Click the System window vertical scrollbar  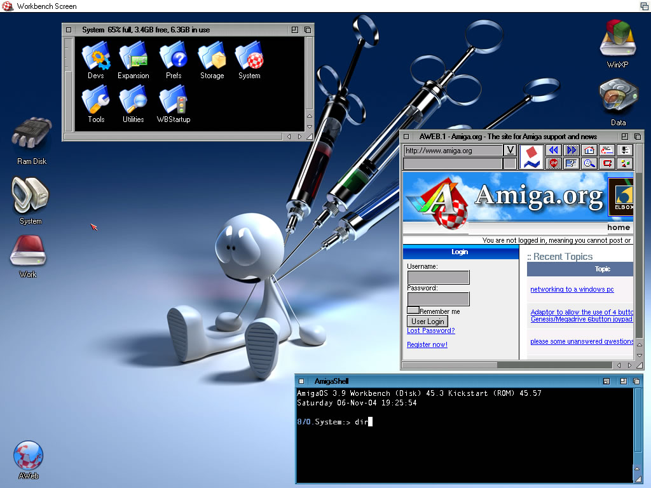click(310, 74)
